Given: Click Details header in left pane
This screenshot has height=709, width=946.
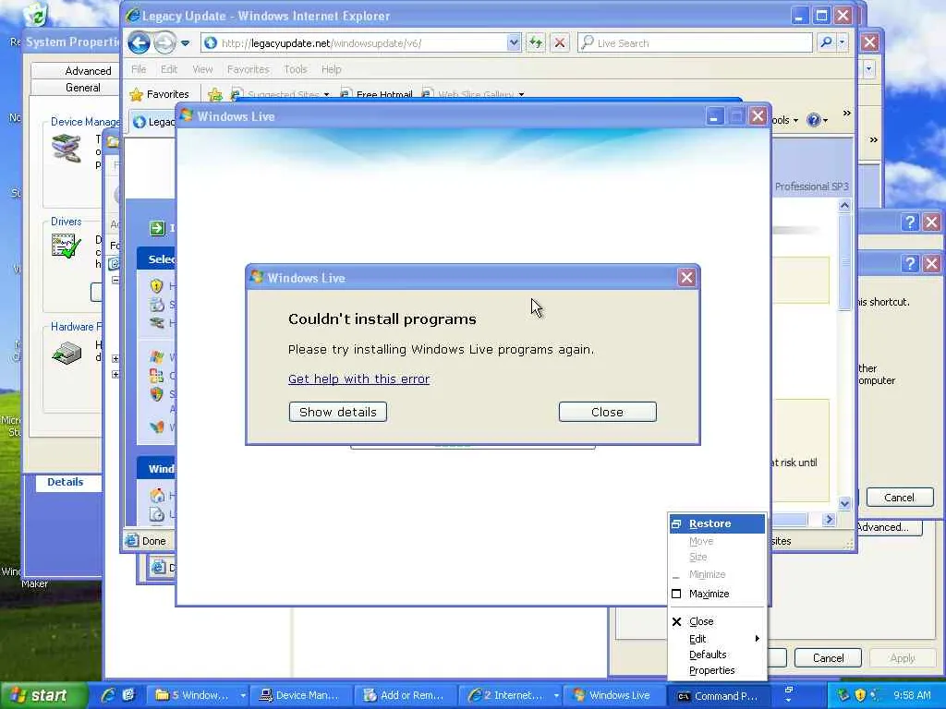Looking at the screenshot, I should [x=66, y=482].
